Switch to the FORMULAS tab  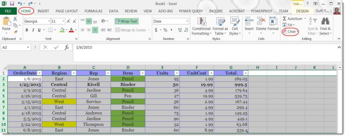click(x=93, y=11)
